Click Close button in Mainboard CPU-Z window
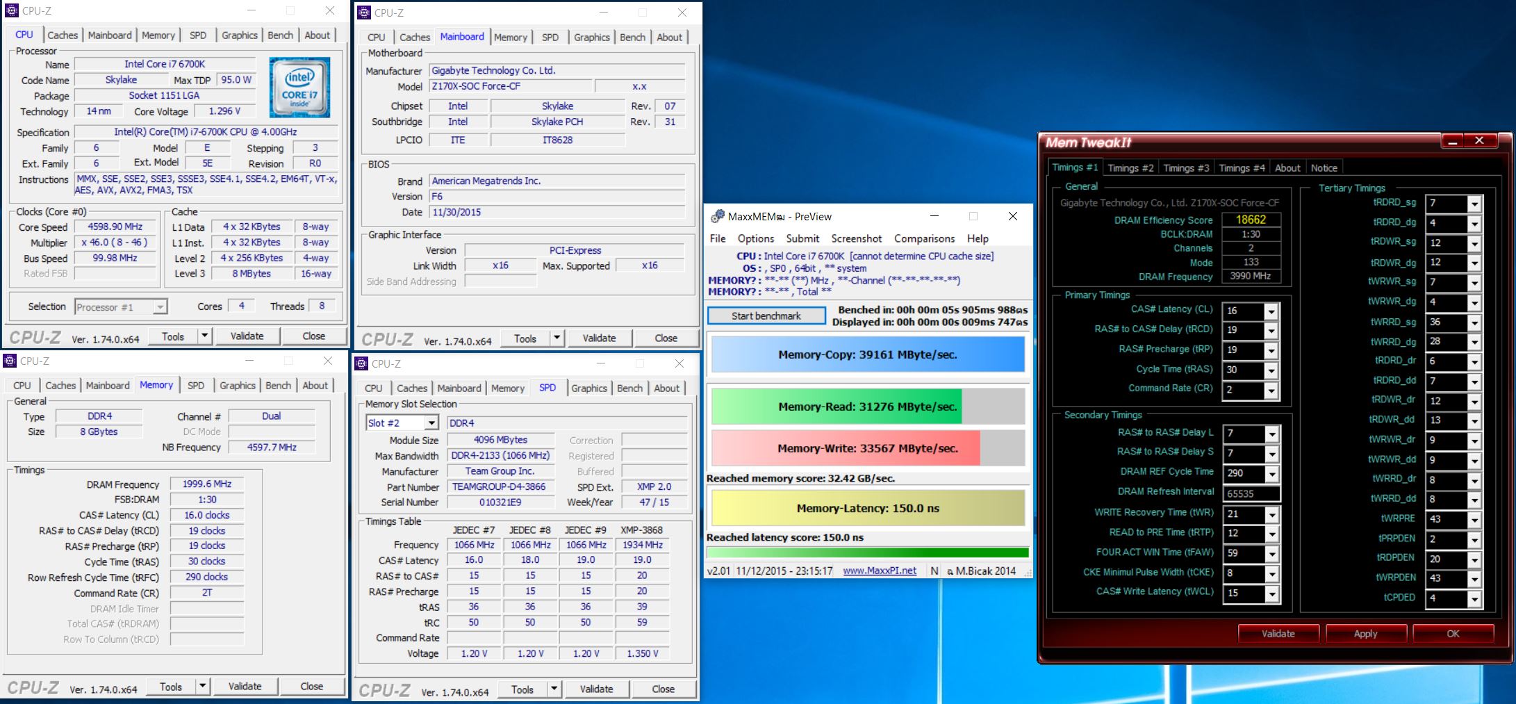Screen dimensions: 1516x704 click(666, 338)
